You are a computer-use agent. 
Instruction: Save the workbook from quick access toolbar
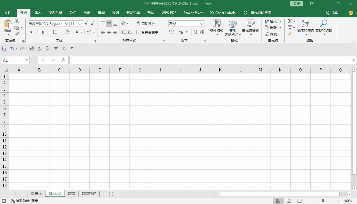[x=4, y=48]
